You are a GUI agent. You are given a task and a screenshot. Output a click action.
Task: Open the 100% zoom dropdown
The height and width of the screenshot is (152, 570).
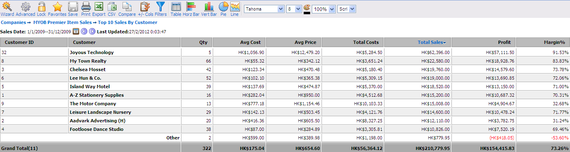(324, 9)
